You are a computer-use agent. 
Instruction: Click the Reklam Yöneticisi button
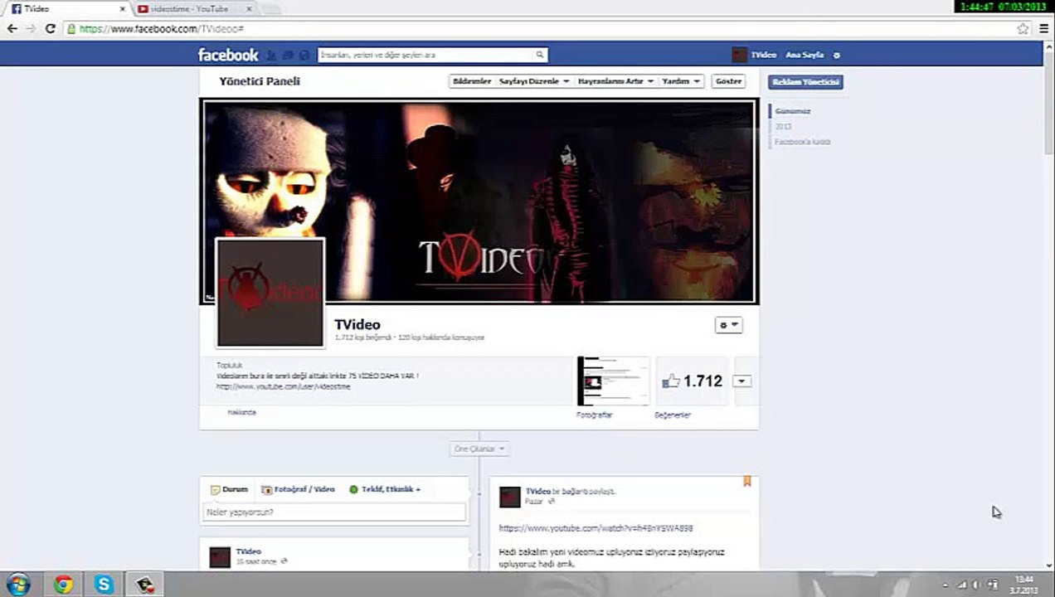(x=805, y=82)
